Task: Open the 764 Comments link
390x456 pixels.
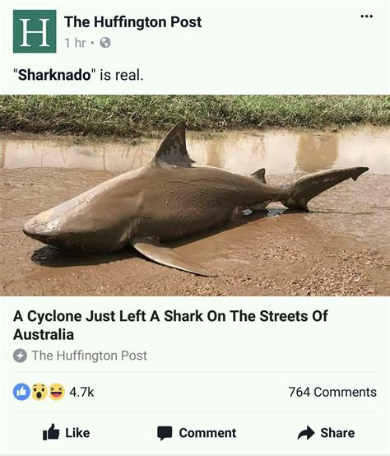Action: pyautogui.click(x=332, y=392)
